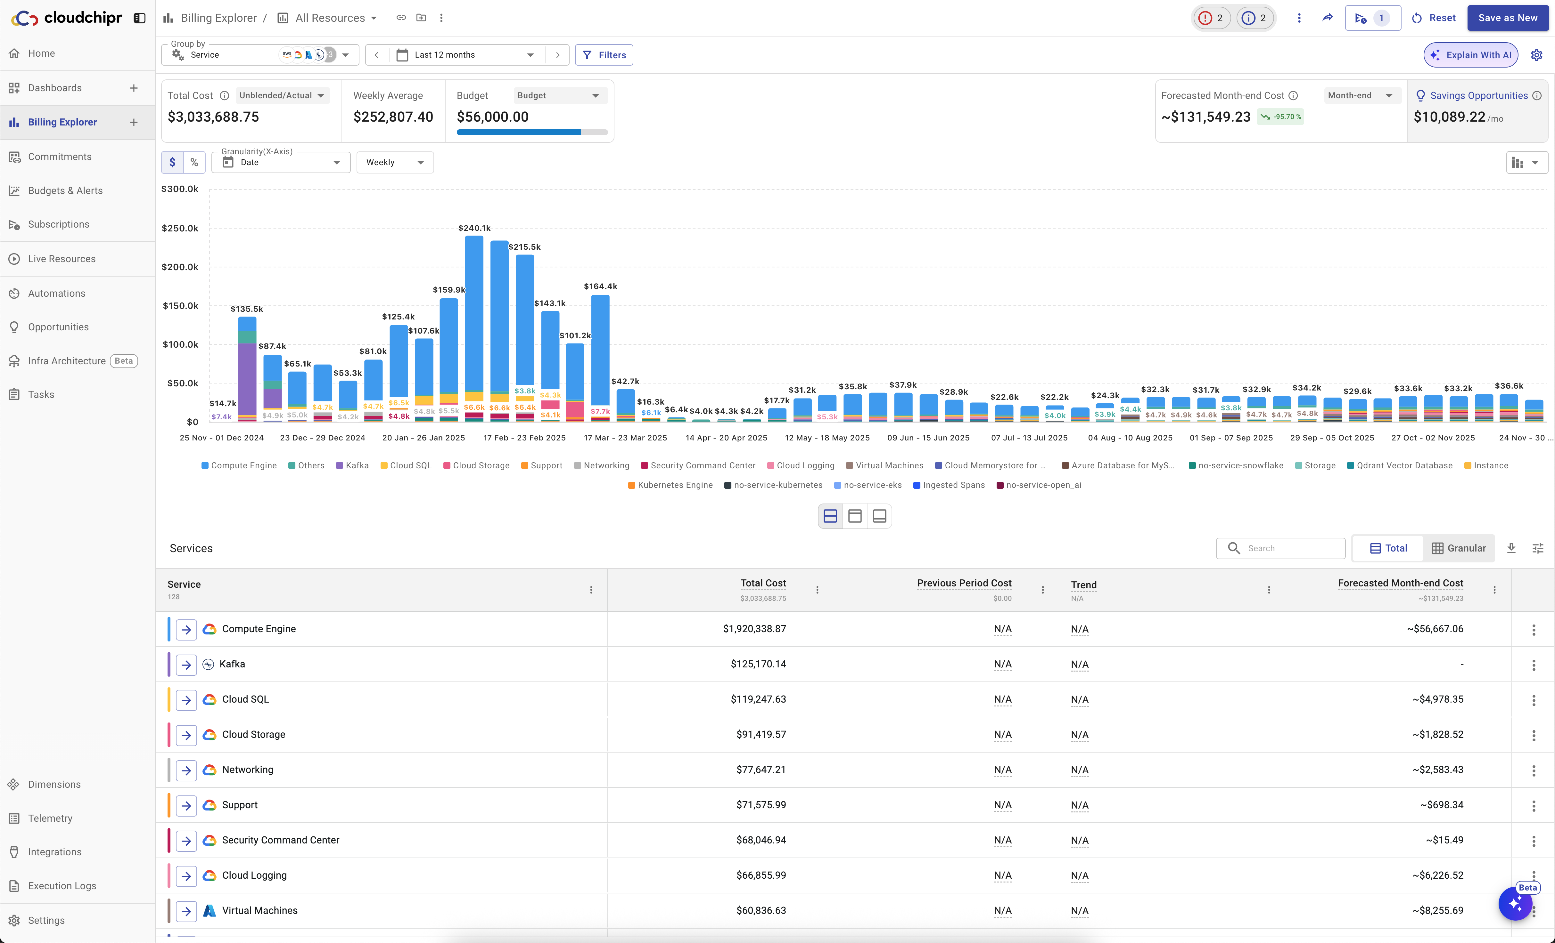The height and width of the screenshot is (943, 1555).
Task: Download services table as file
Action: click(x=1511, y=548)
